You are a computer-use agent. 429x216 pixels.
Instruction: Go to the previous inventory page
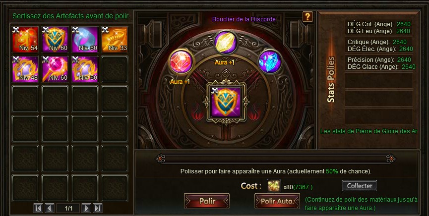pos(49,209)
